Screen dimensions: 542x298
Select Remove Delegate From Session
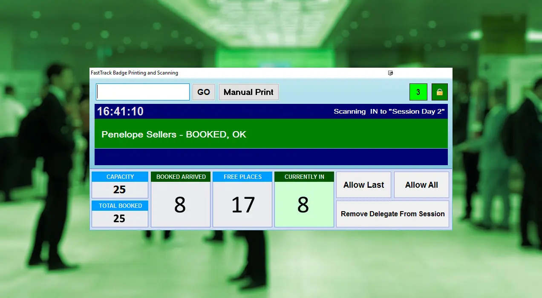tap(392, 214)
